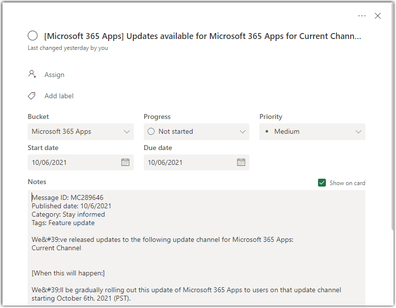The width and height of the screenshot is (396, 308).
Task: Click the Assign person icon
Action: [x=32, y=74]
